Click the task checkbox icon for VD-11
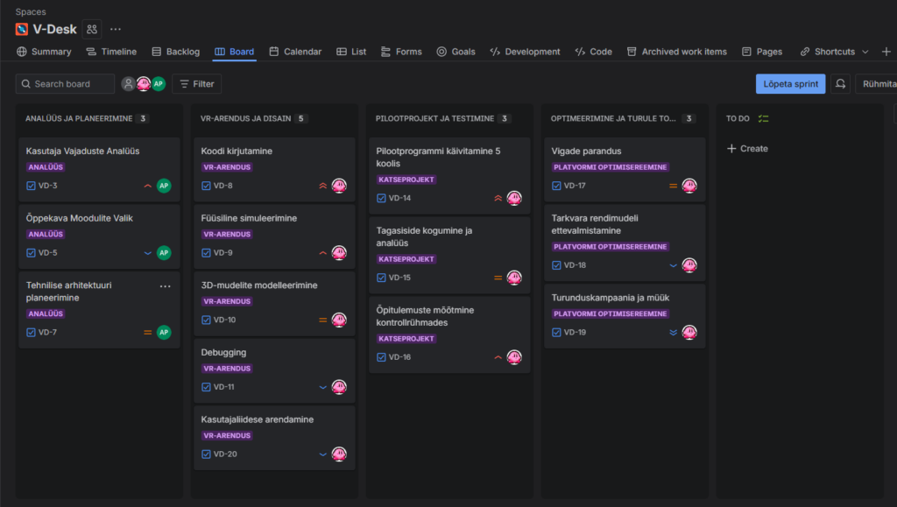The image size is (897, 507). pos(207,387)
